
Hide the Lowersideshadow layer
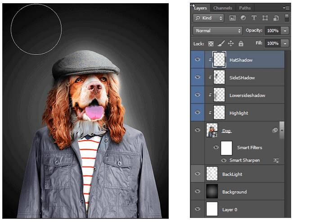click(x=198, y=95)
